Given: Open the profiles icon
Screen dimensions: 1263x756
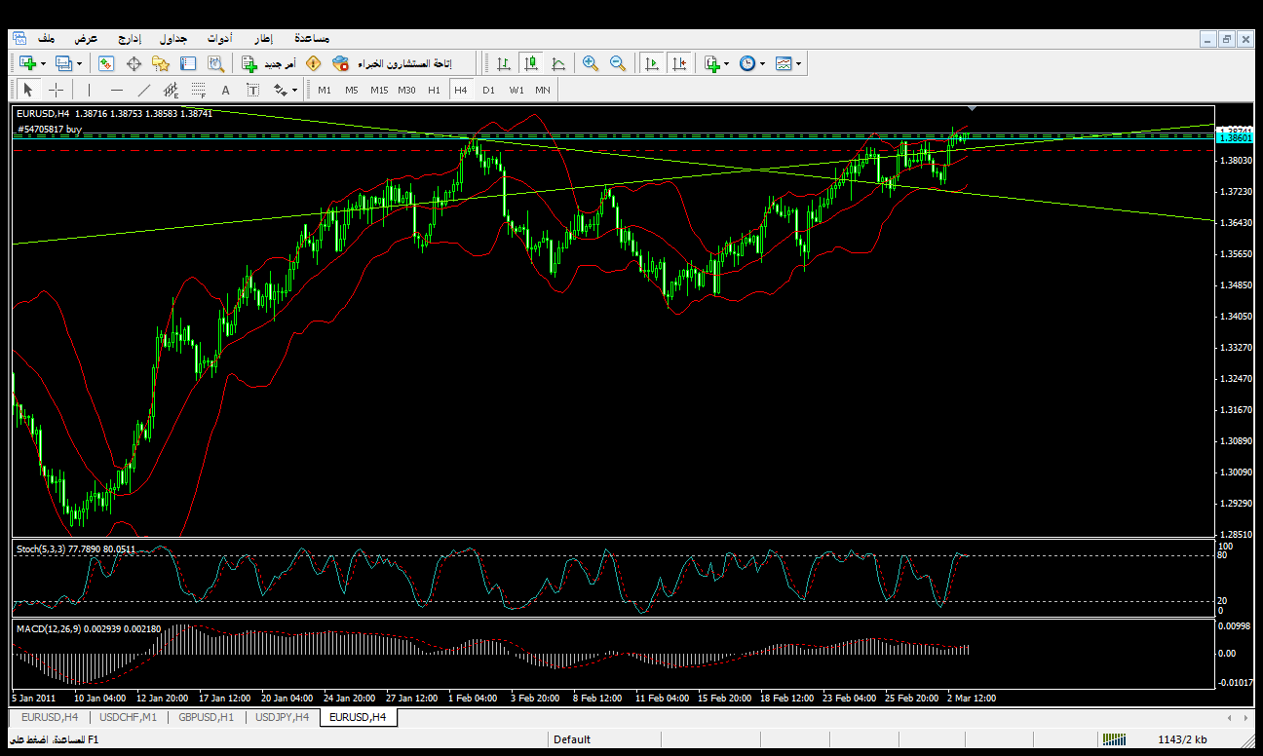Looking at the screenshot, I should [x=64, y=63].
